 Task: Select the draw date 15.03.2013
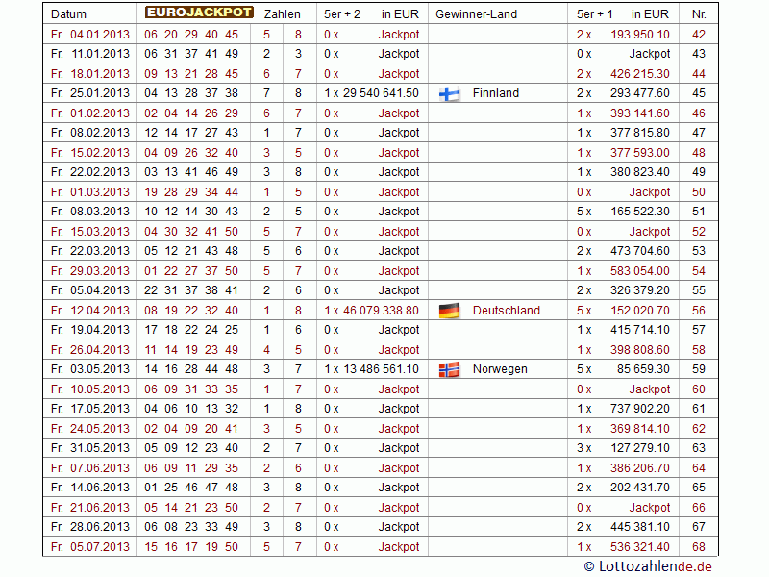[100, 232]
